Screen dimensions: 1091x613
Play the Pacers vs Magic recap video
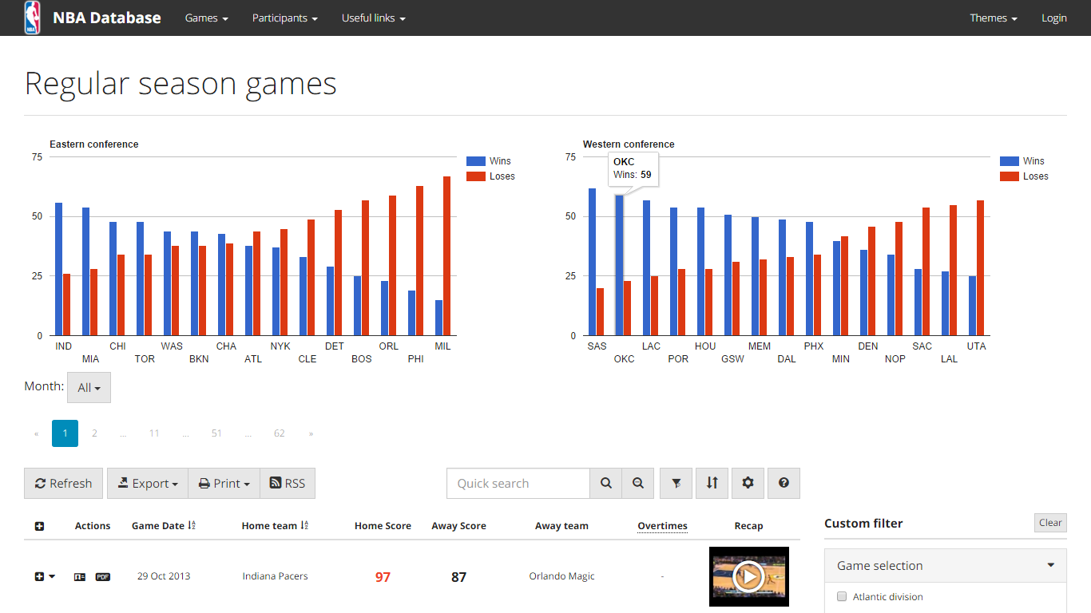tap(748, 575)
